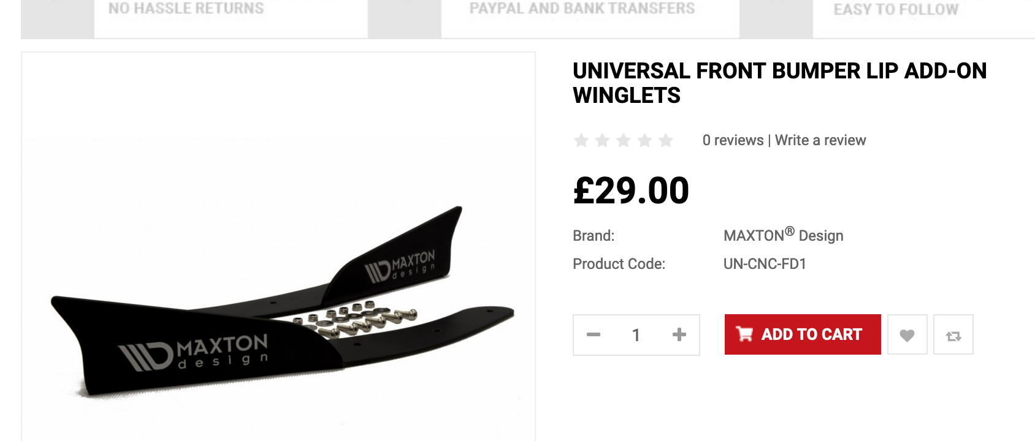Click the No Hassle Returns banner
1035x441 pixels.
pos(186,9)
